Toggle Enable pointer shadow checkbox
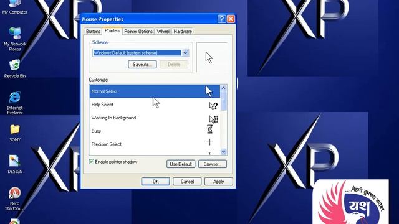The image size is (399, 224). point(92,162)
